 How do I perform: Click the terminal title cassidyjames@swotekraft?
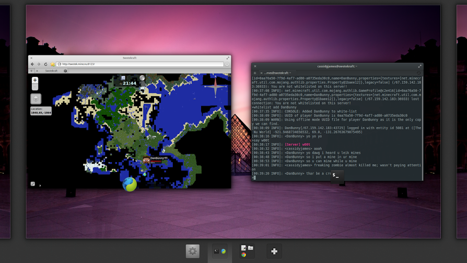[337, 66]
